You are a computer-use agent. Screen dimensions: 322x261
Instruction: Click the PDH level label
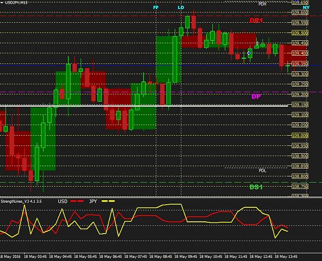click(x=262, y=4)
